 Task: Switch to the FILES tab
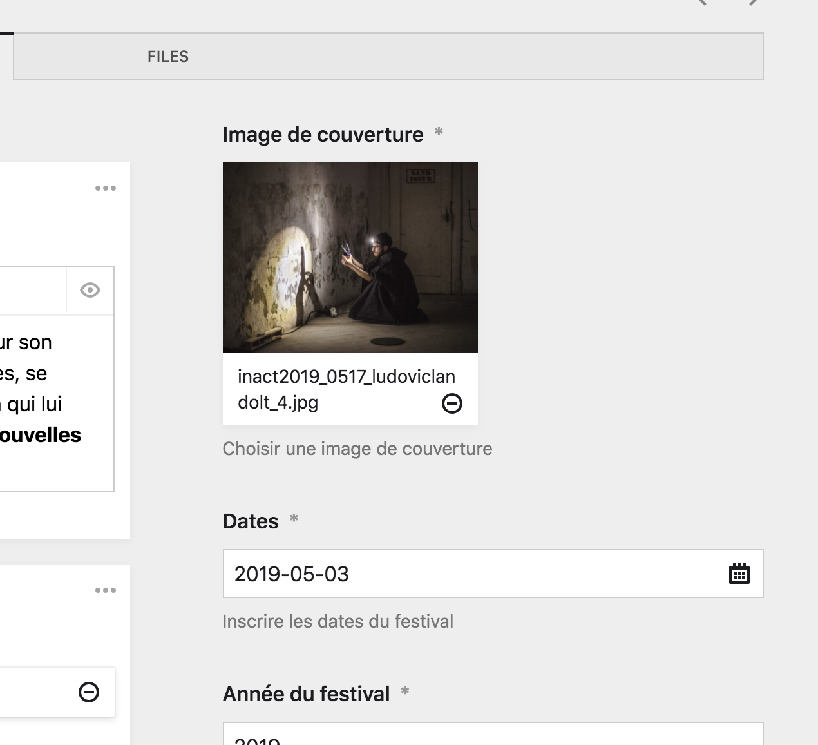click(x=167, y=56)
